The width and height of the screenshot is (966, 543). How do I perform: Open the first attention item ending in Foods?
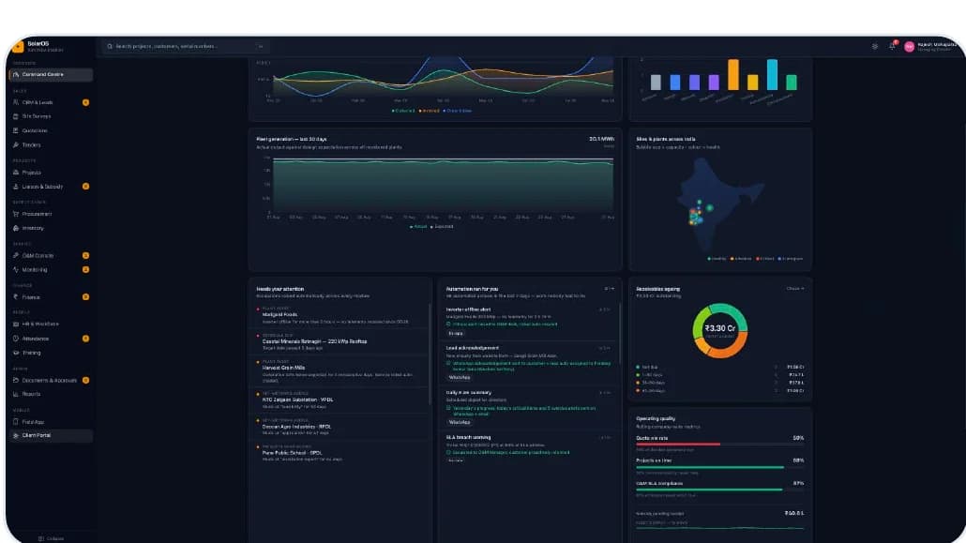tap(340, 315)
